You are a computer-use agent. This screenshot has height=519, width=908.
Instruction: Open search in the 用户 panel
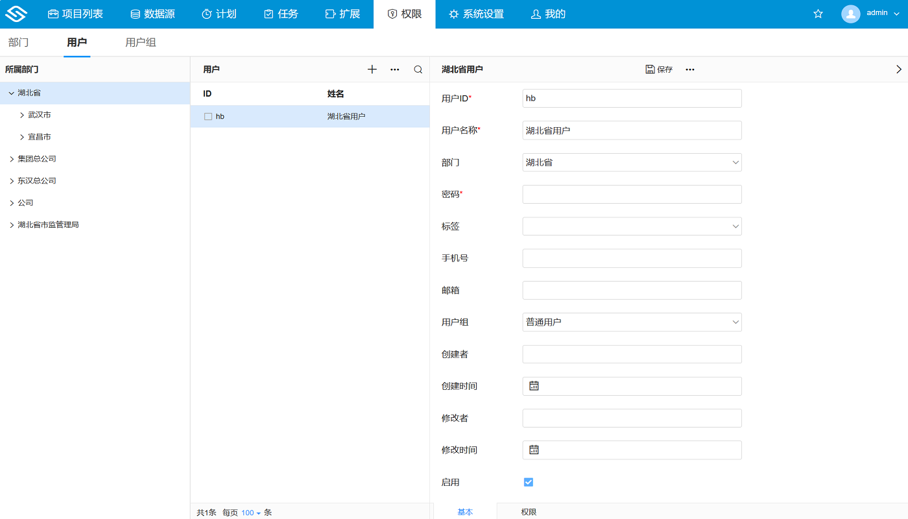[x=418, y=69]
